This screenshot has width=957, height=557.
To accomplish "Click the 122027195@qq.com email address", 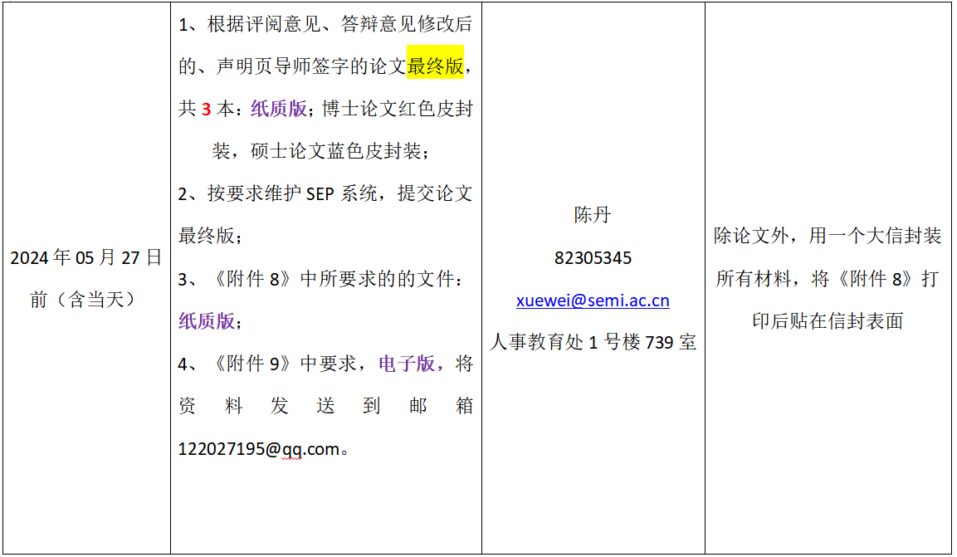I will 259,449.
